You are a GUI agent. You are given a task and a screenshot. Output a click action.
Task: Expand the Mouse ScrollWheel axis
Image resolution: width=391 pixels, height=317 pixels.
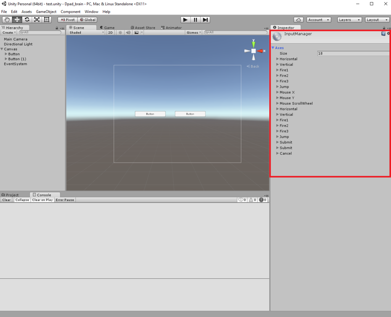coord(277,103)
